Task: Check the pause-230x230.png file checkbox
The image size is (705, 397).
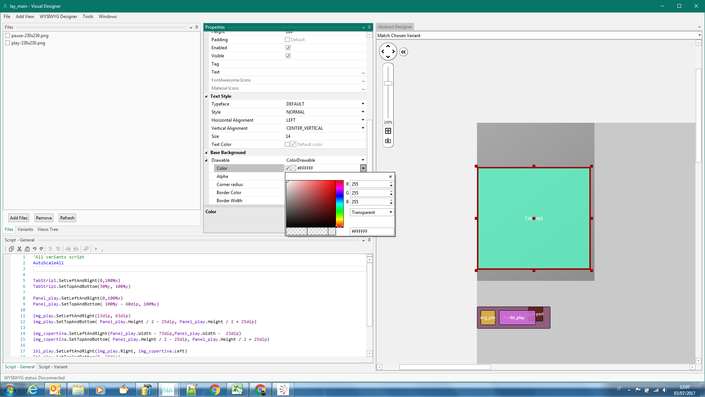Action: (x=7, y=36)
